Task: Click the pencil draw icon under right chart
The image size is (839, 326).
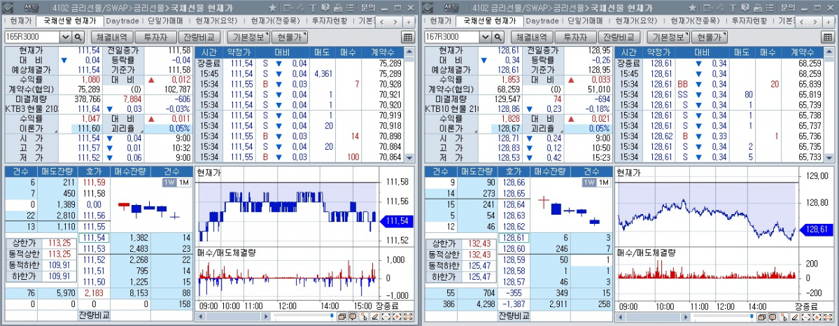Action: pos(794,316)
